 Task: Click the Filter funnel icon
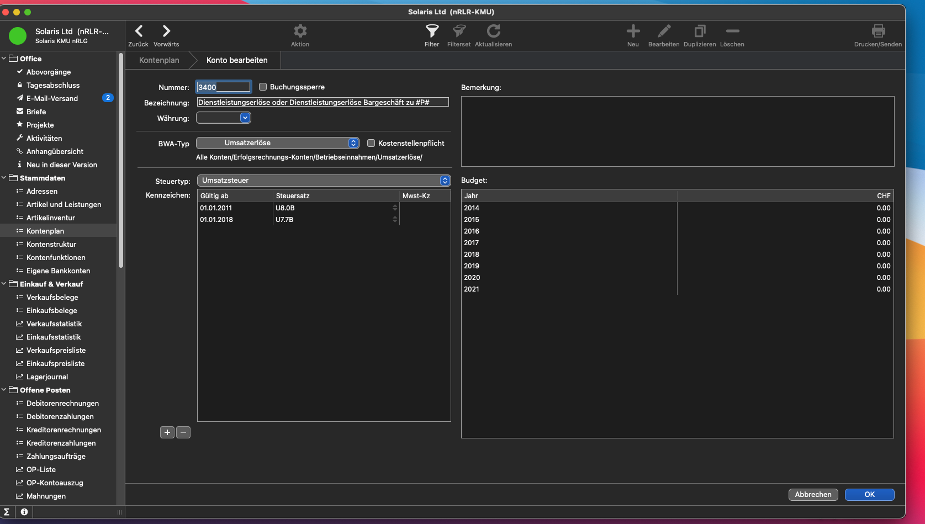pyautogui.click(x=432, y=31)
